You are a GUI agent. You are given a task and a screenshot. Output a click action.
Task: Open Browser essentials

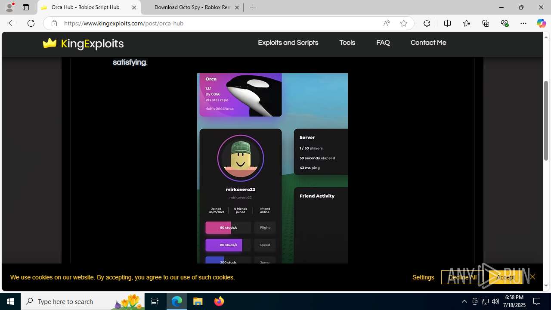point(505,23)
